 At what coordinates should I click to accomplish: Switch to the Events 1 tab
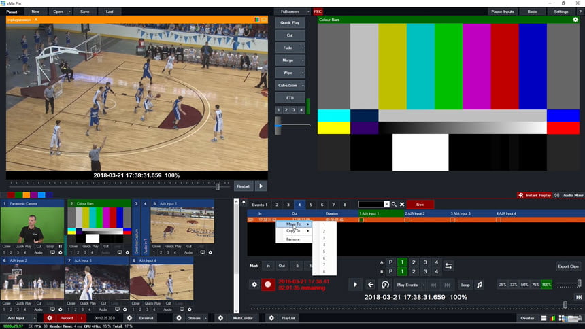(x=259, y=205)
